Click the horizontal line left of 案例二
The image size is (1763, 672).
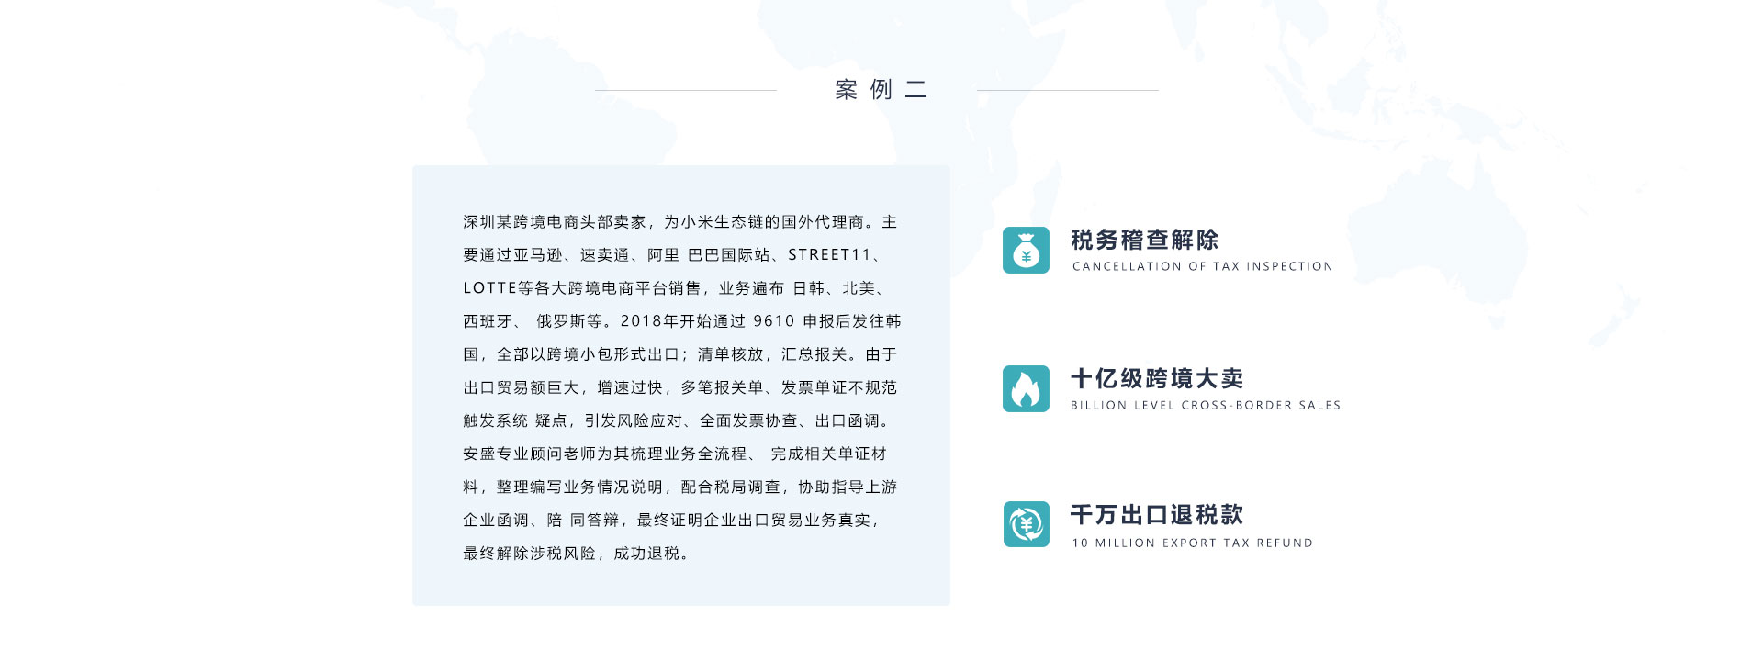pos(685,90)
